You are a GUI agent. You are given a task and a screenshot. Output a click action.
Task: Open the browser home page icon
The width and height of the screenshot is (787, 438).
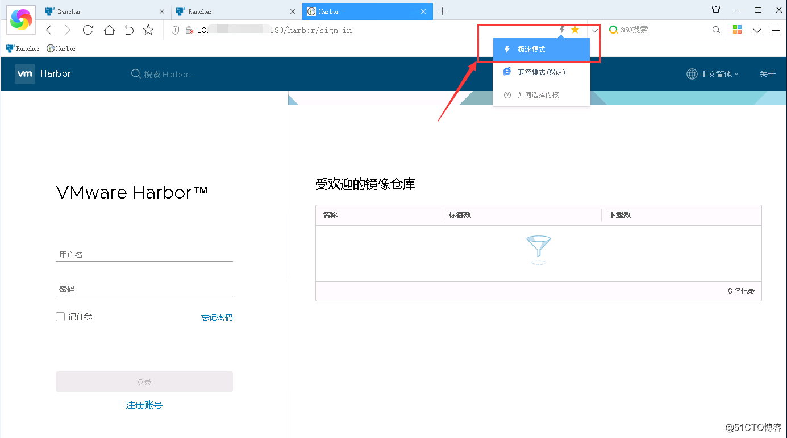(109, 30)
